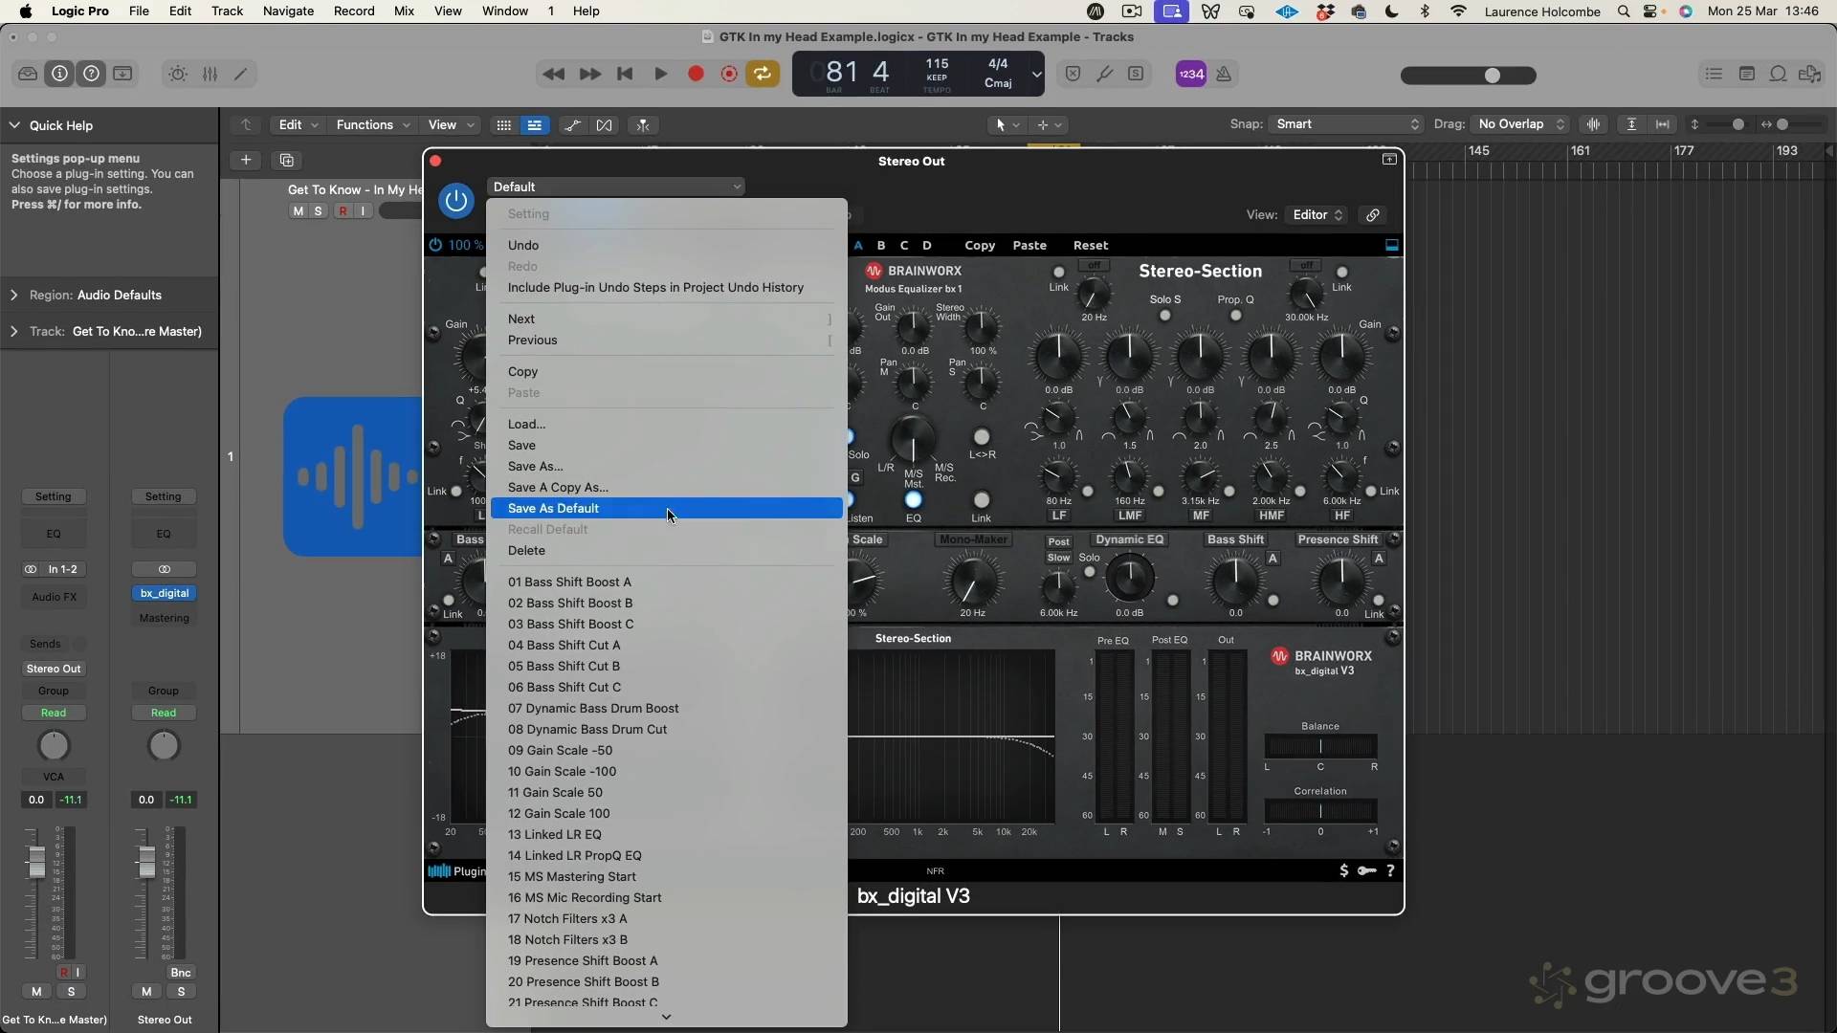Solo the Get To Know channel strip
Viewport: 1837px width, 1033px height.
[71, 992]
